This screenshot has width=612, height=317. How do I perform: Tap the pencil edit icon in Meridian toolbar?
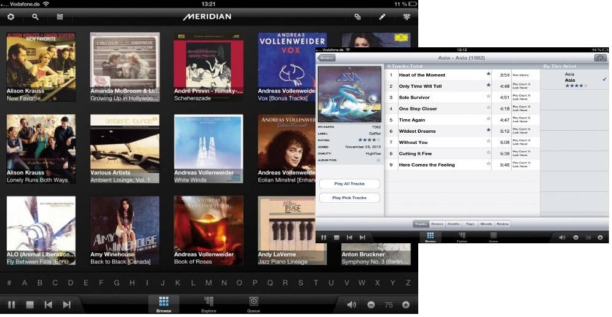pyautogui.click(x=382, y=17)
